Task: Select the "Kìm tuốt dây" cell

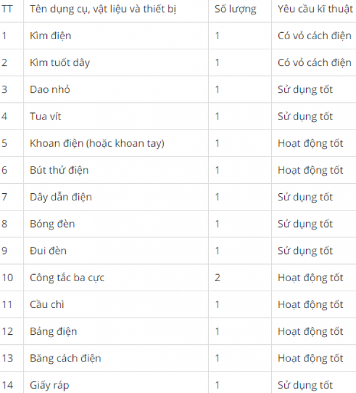Action: pos(60,62)
